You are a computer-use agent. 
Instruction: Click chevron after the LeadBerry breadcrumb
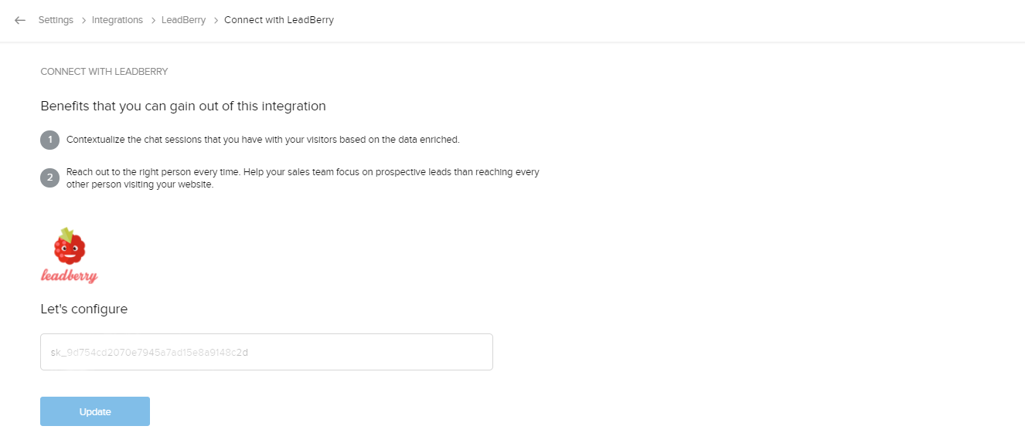pyautogui.click(x=215, y=20)
